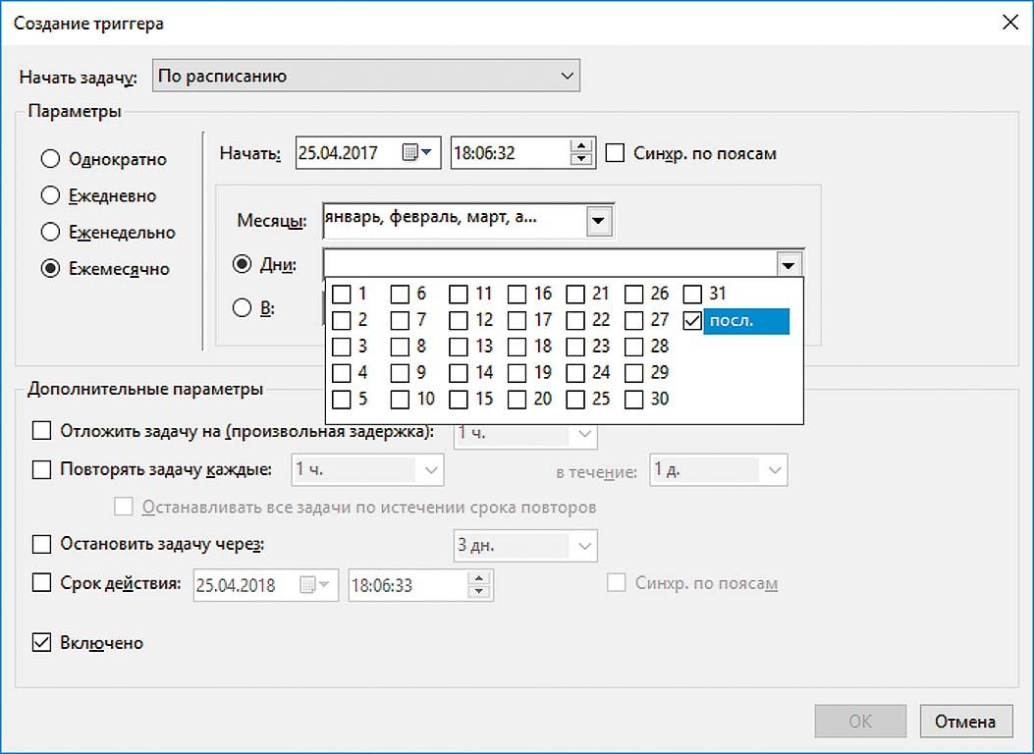The height and width of the screenshot is (754, 1034).
Task: Open the start date calendar picker icon
Action: (x=416, y=154)
